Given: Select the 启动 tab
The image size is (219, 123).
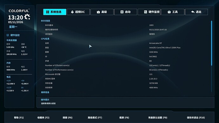Looking at the screenshot, I should [125, 12].
